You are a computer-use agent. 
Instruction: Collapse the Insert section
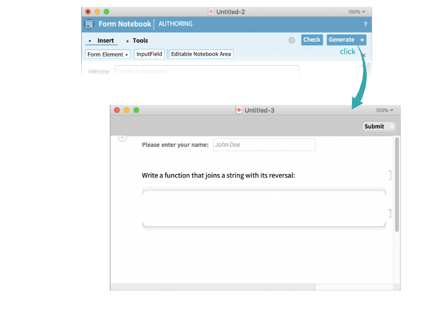(101, 41)
